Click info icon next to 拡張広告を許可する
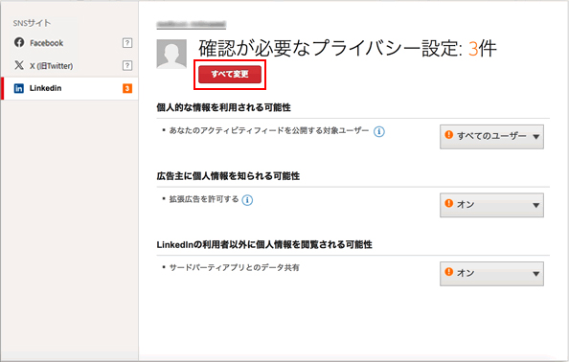This screenshot has height=362, width=569. click(247, 200)
